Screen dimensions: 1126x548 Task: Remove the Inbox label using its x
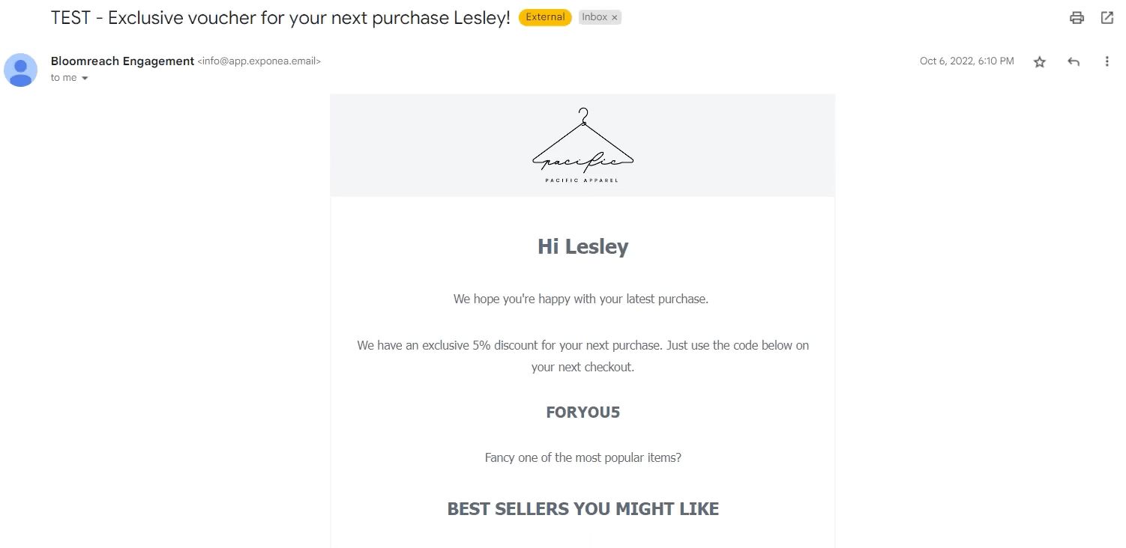pos(615,17)
